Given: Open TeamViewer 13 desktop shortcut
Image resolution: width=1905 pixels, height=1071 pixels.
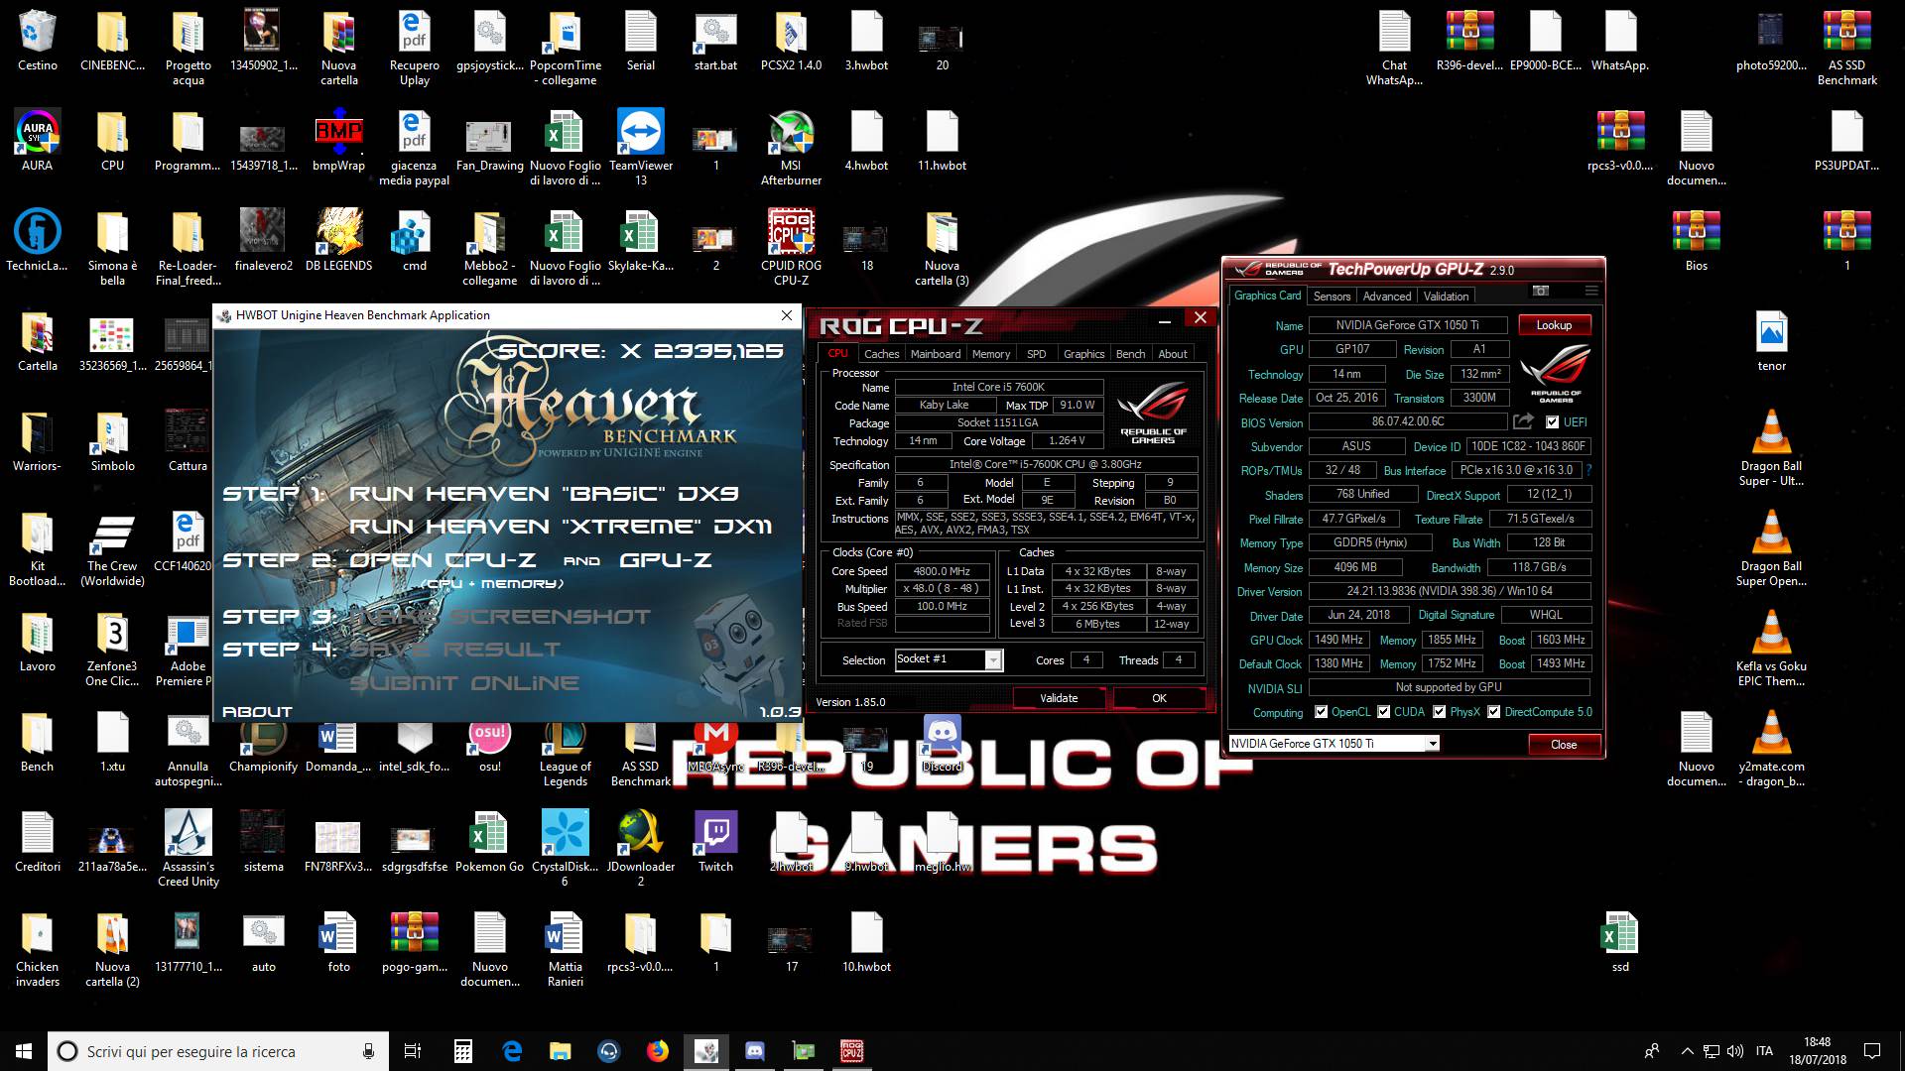Looking at the screenshot, I should click(640, 147).
